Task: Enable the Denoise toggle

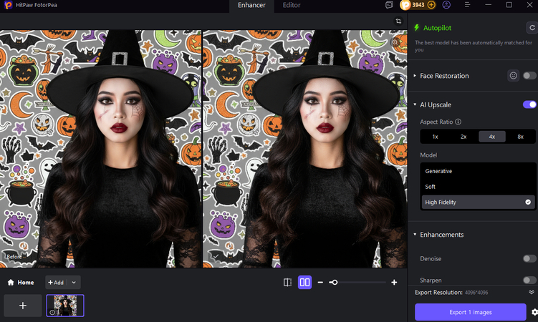Action: pos(529,258)
